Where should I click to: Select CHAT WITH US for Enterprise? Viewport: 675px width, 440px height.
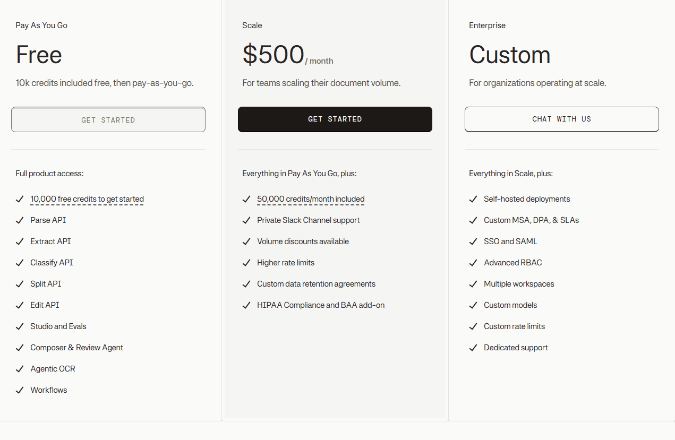coord(561,119)
